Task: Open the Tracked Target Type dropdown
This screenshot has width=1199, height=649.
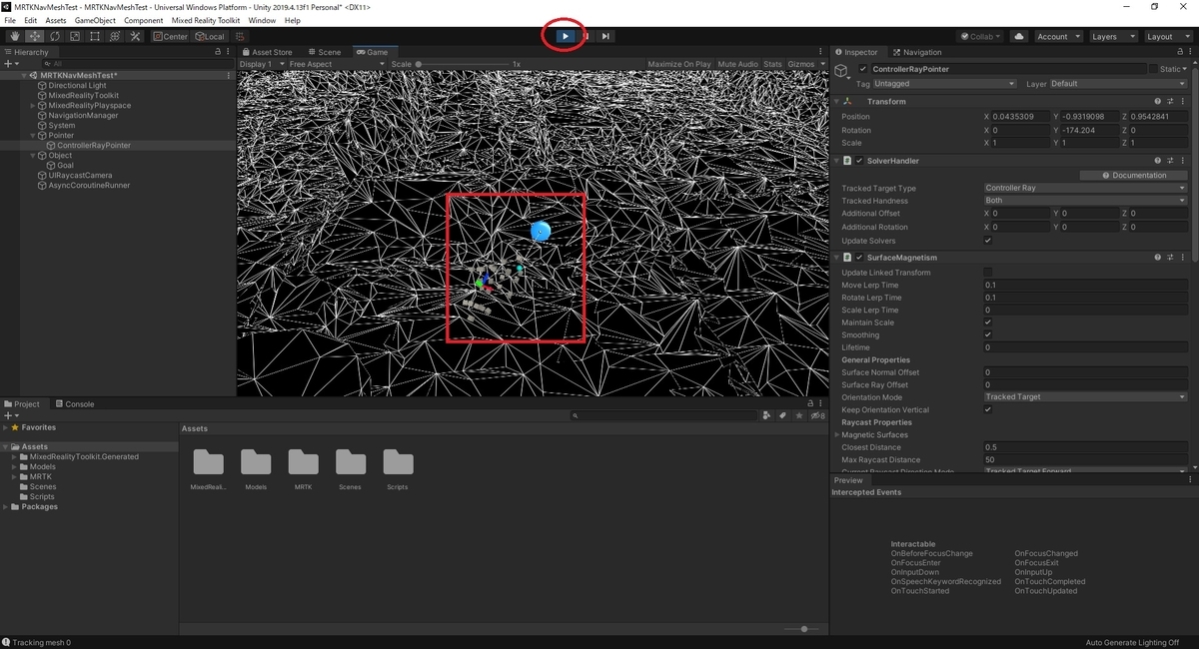Action: [1085, 188]
